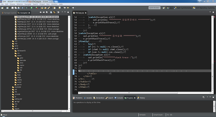Click the Open Perspective icon

[x=164, y=8]
